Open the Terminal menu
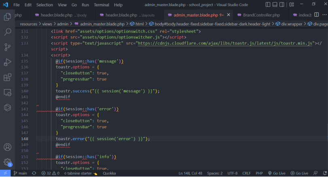The height and width of the screenshot is (177, 328). click(x=102, y=5)
